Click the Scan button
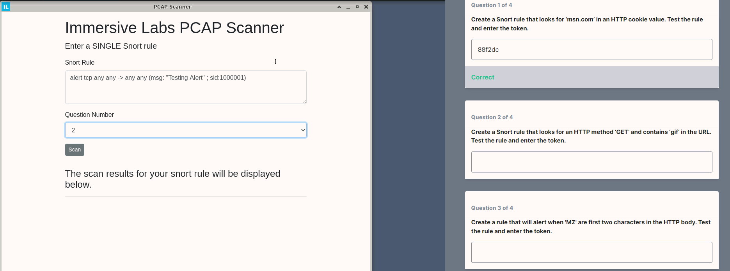The height and width of the screenshot is (271, 730). (75, 150)
